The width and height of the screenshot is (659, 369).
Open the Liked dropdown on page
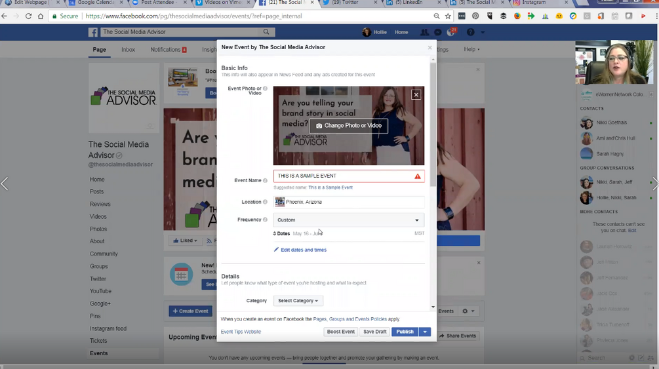pos(186,241)
